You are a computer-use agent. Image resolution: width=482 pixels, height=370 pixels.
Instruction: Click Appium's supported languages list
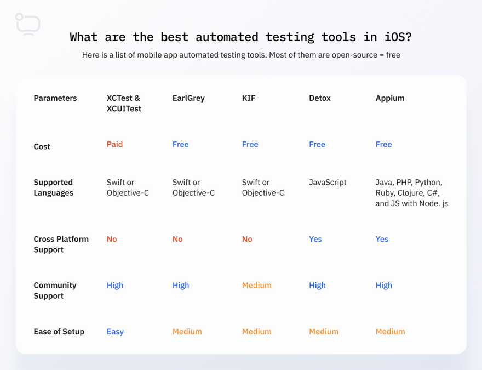pyautogui.click(x=411, y=193)
